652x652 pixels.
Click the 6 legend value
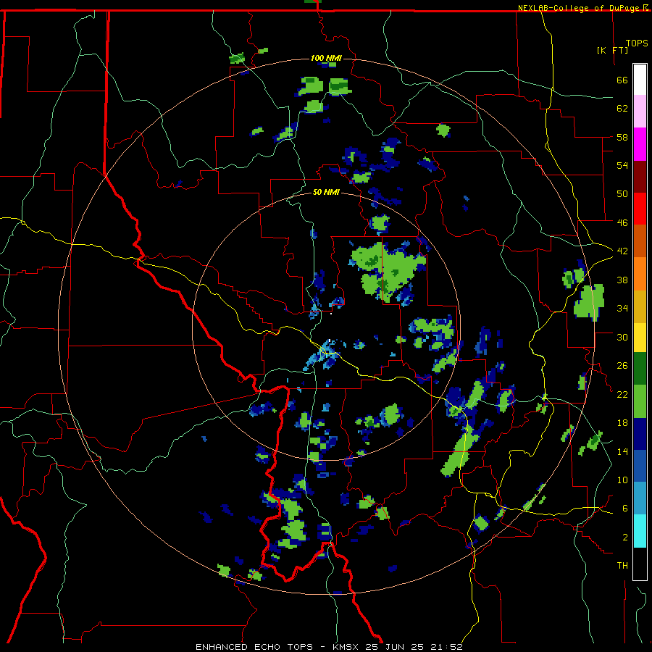[x=625, y=509]
